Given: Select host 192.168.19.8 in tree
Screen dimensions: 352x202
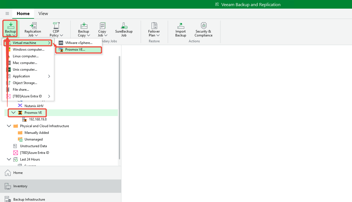Looking at the screenshot, I should [x=38, y=119].
